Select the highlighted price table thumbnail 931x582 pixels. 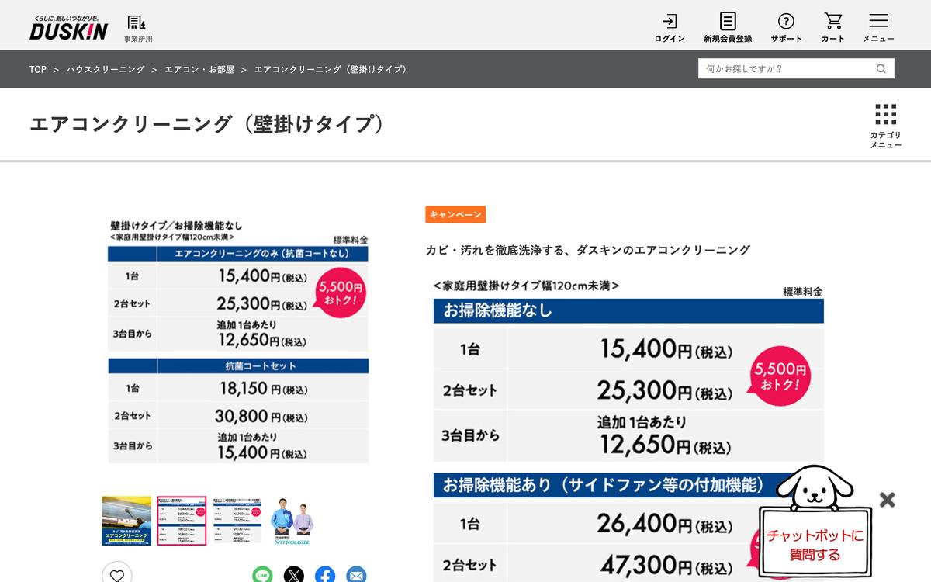[182, 521]
